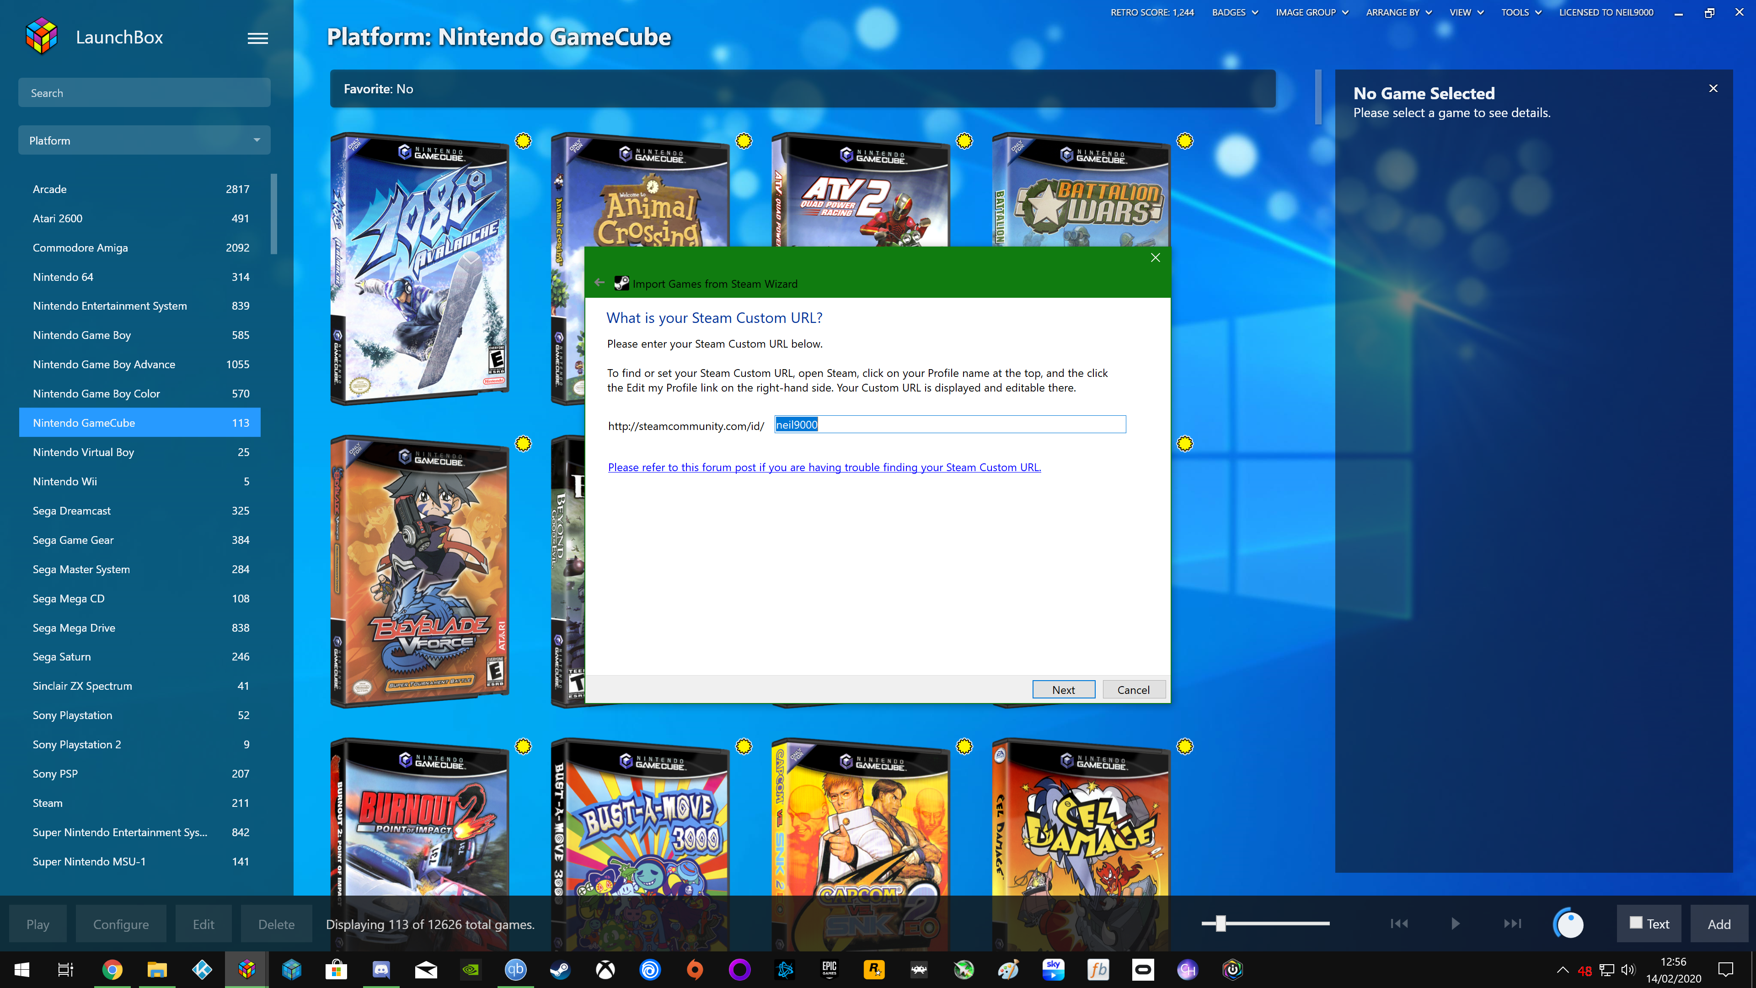Select Super Nintendo MSU-1 platform
The width and height of the screenshot is (1756, 988).
tap(140, 862)
